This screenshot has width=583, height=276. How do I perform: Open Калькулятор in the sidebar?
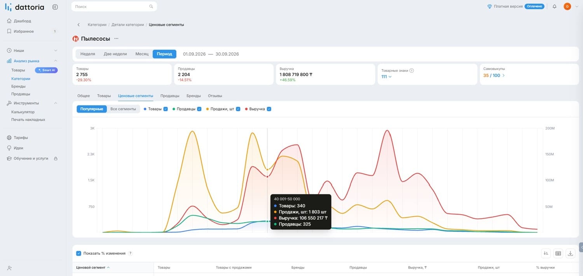pyautogui.click(x=23, y=112)
